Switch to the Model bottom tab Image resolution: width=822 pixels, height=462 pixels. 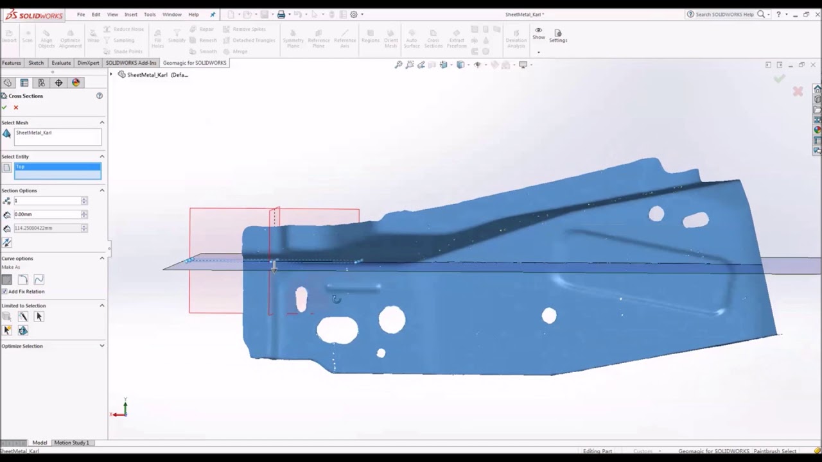tap(40, 443)
